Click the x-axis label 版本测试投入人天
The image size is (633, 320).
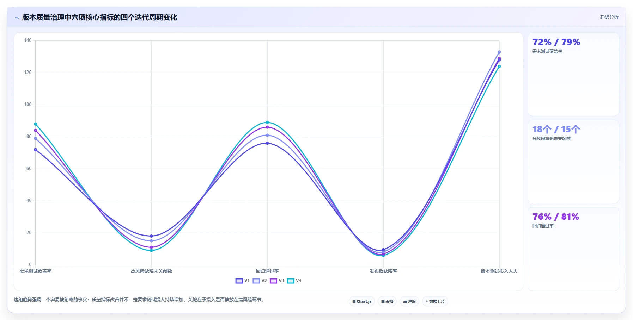(499, 271)
